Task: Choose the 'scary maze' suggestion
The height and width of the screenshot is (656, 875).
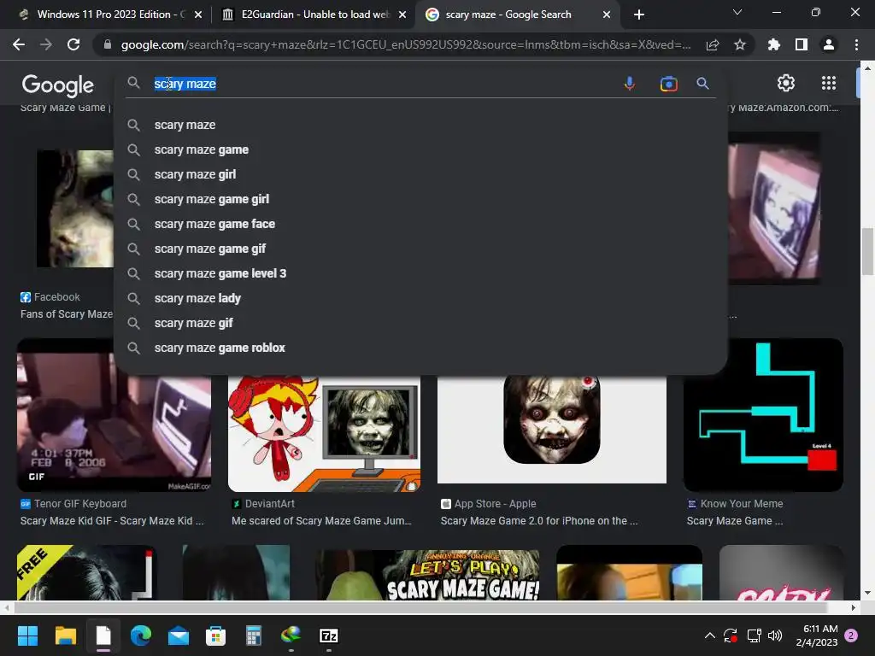Action: tap(420, 125)
